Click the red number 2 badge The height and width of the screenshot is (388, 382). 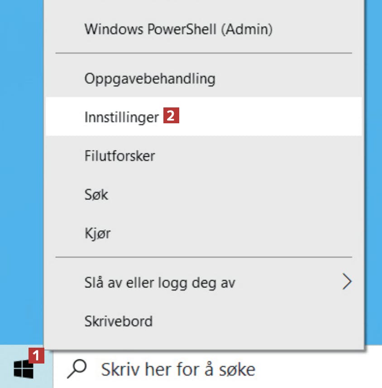point(171,115)
